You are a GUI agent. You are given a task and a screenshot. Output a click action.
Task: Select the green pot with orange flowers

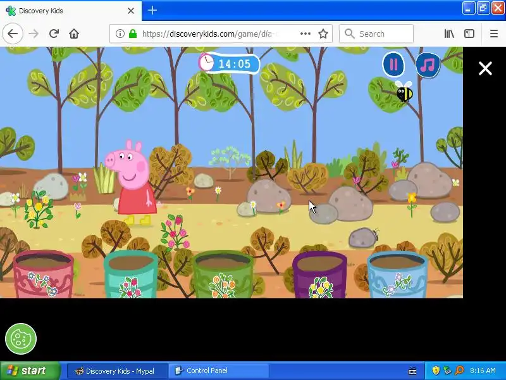pyautogui.click(x=223, y=275)
